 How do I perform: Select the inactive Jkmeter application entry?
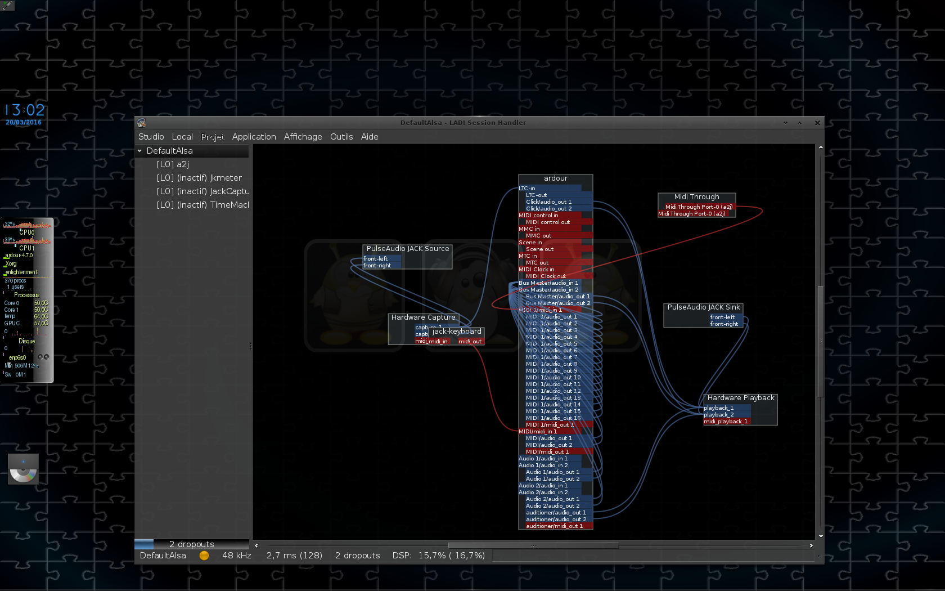(199, 178)
